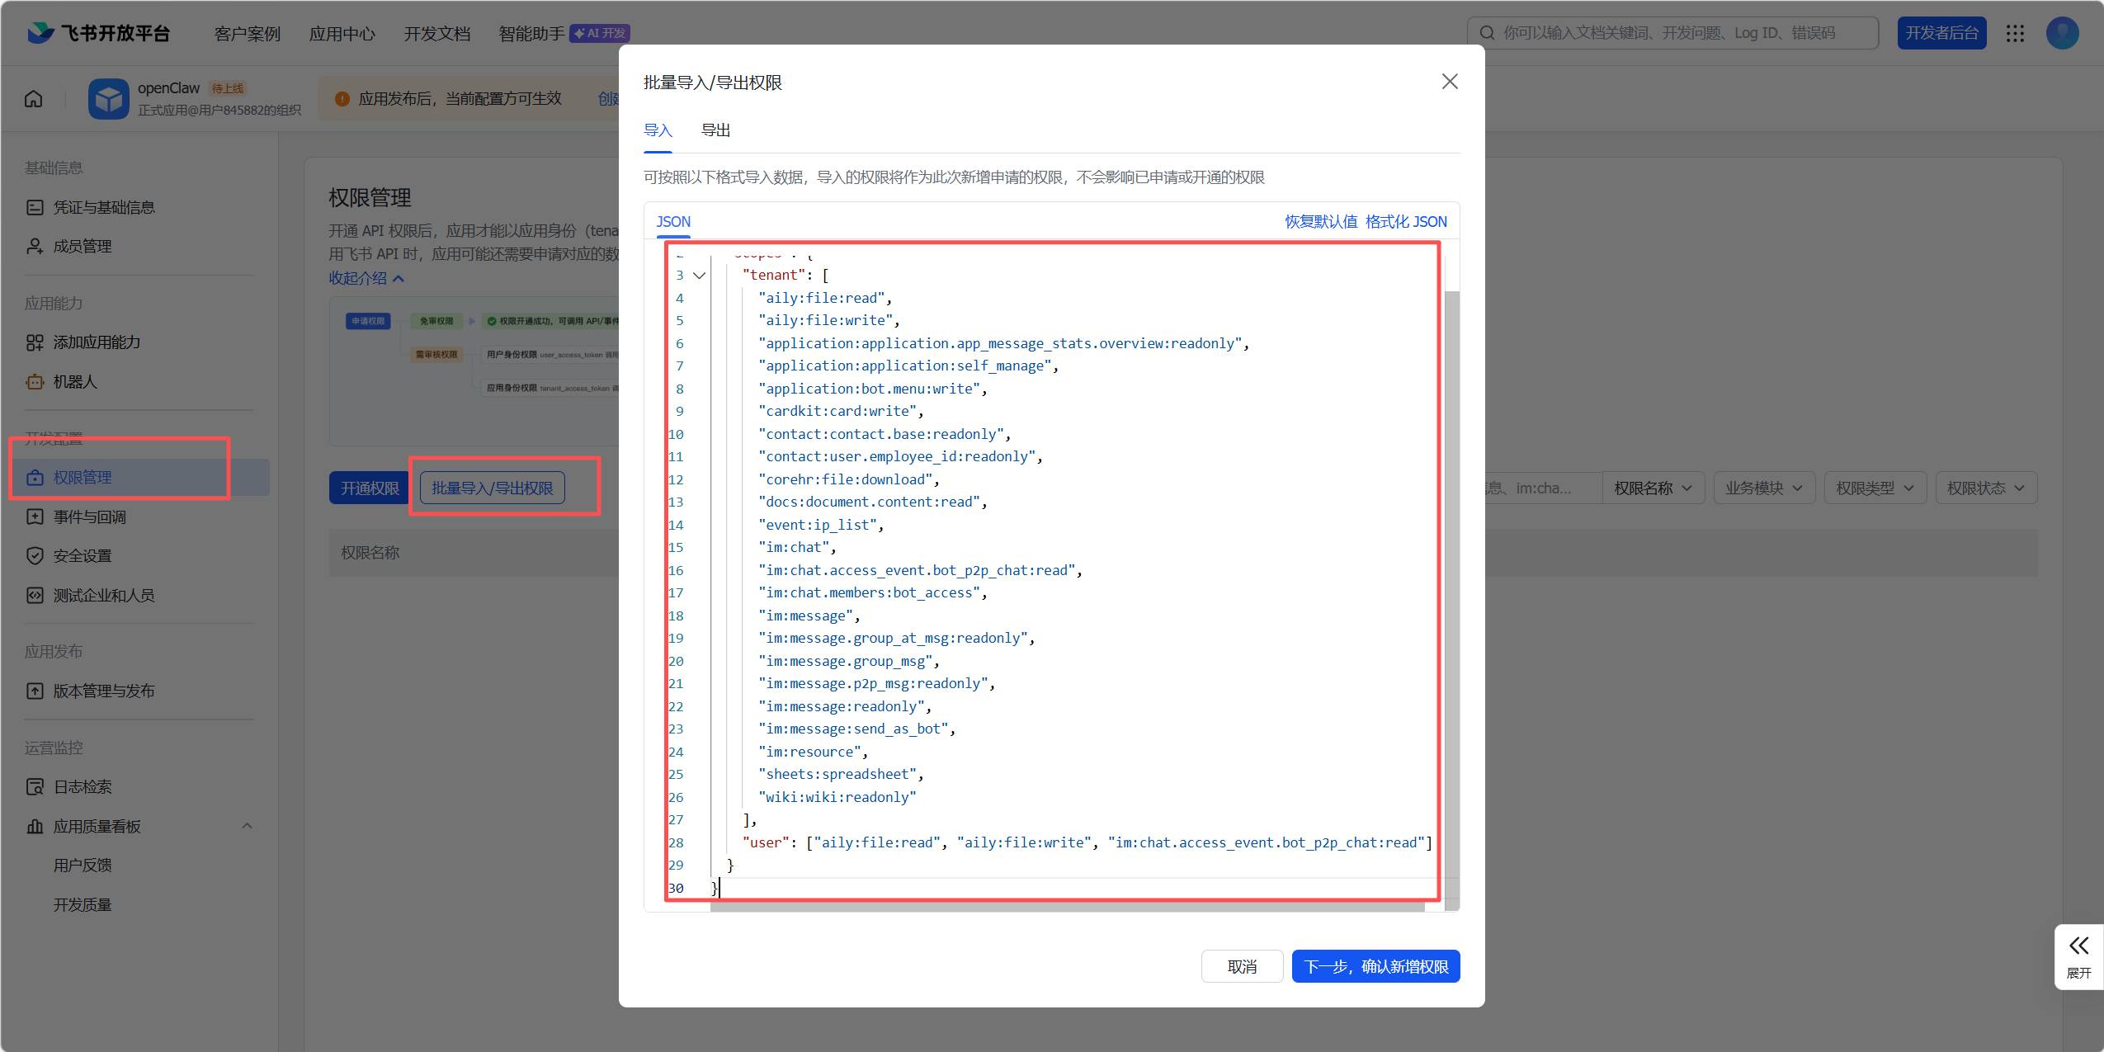Click 下一步，确认新增权限 button
The height and width of the screenshot is (1052, 2104).
point(1375,967)
